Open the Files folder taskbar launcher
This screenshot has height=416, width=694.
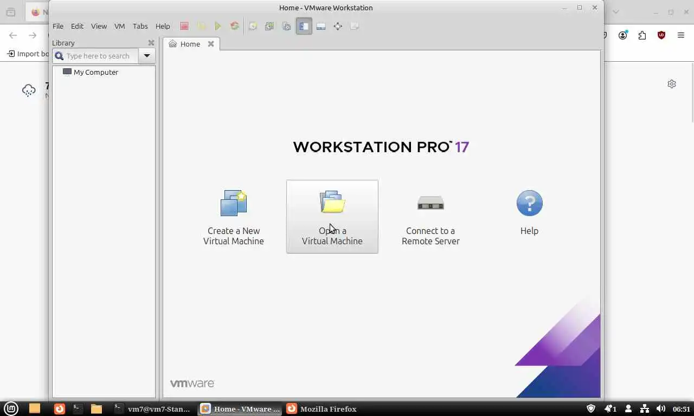97,408
